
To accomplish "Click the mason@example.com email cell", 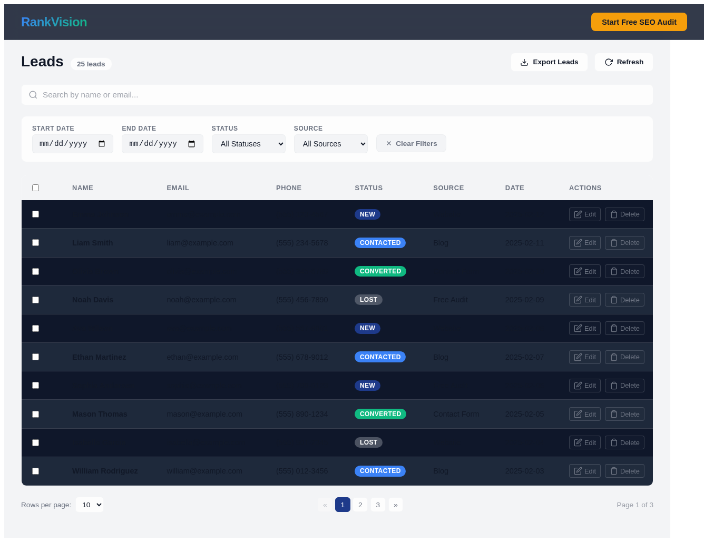I will pyautogui.click(x=204, y=414).
